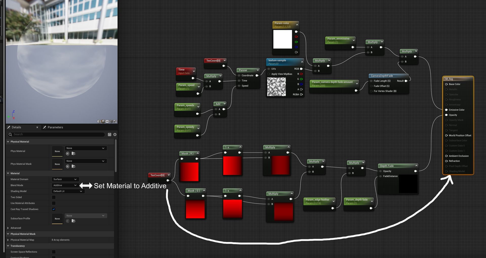Collapse the Param_emmissive node chevron

354,40
